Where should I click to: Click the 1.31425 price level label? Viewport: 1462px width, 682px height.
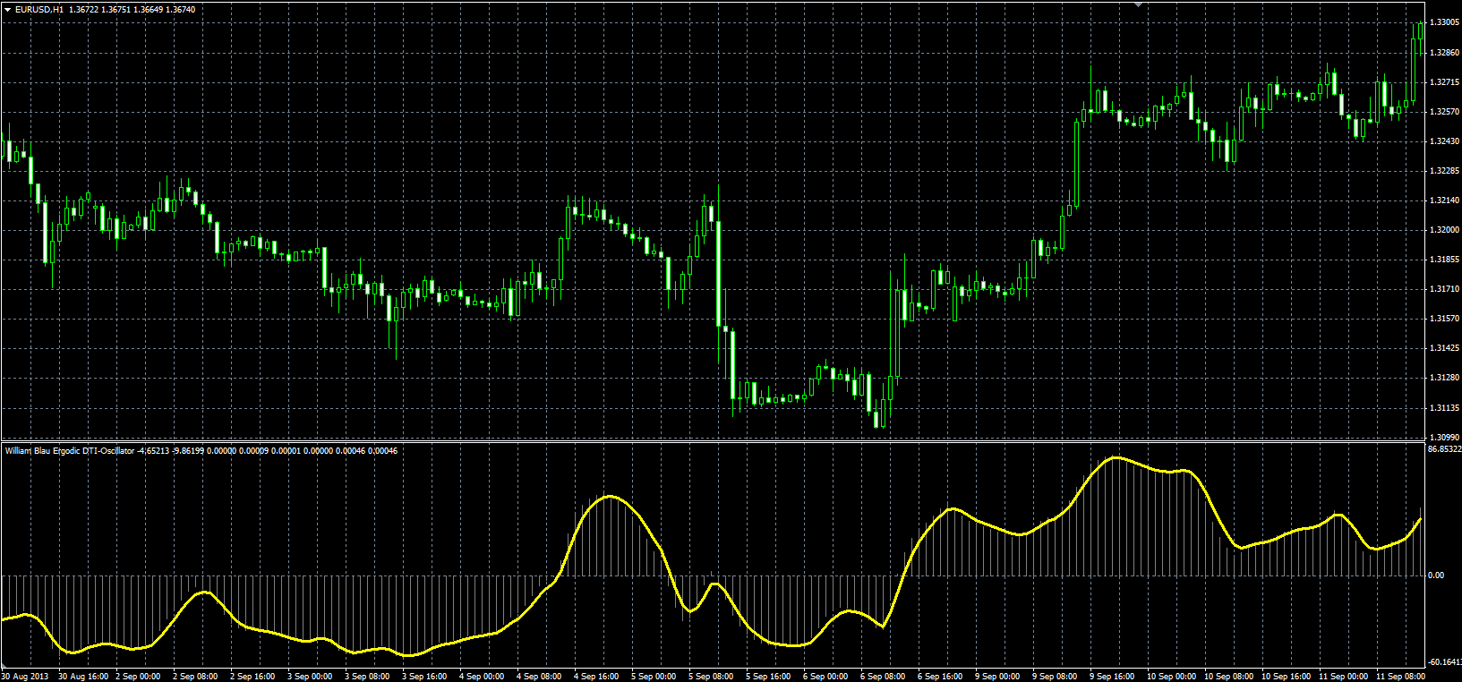click(1444, 348)
